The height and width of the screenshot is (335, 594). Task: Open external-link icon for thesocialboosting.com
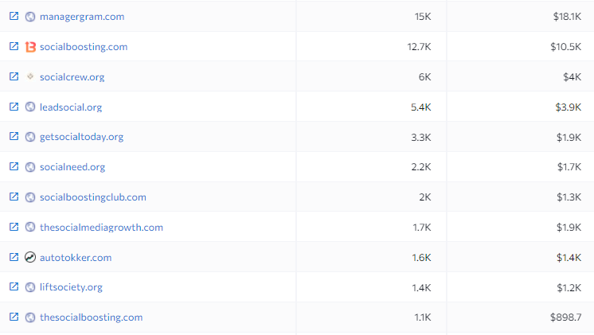point(14,317)
